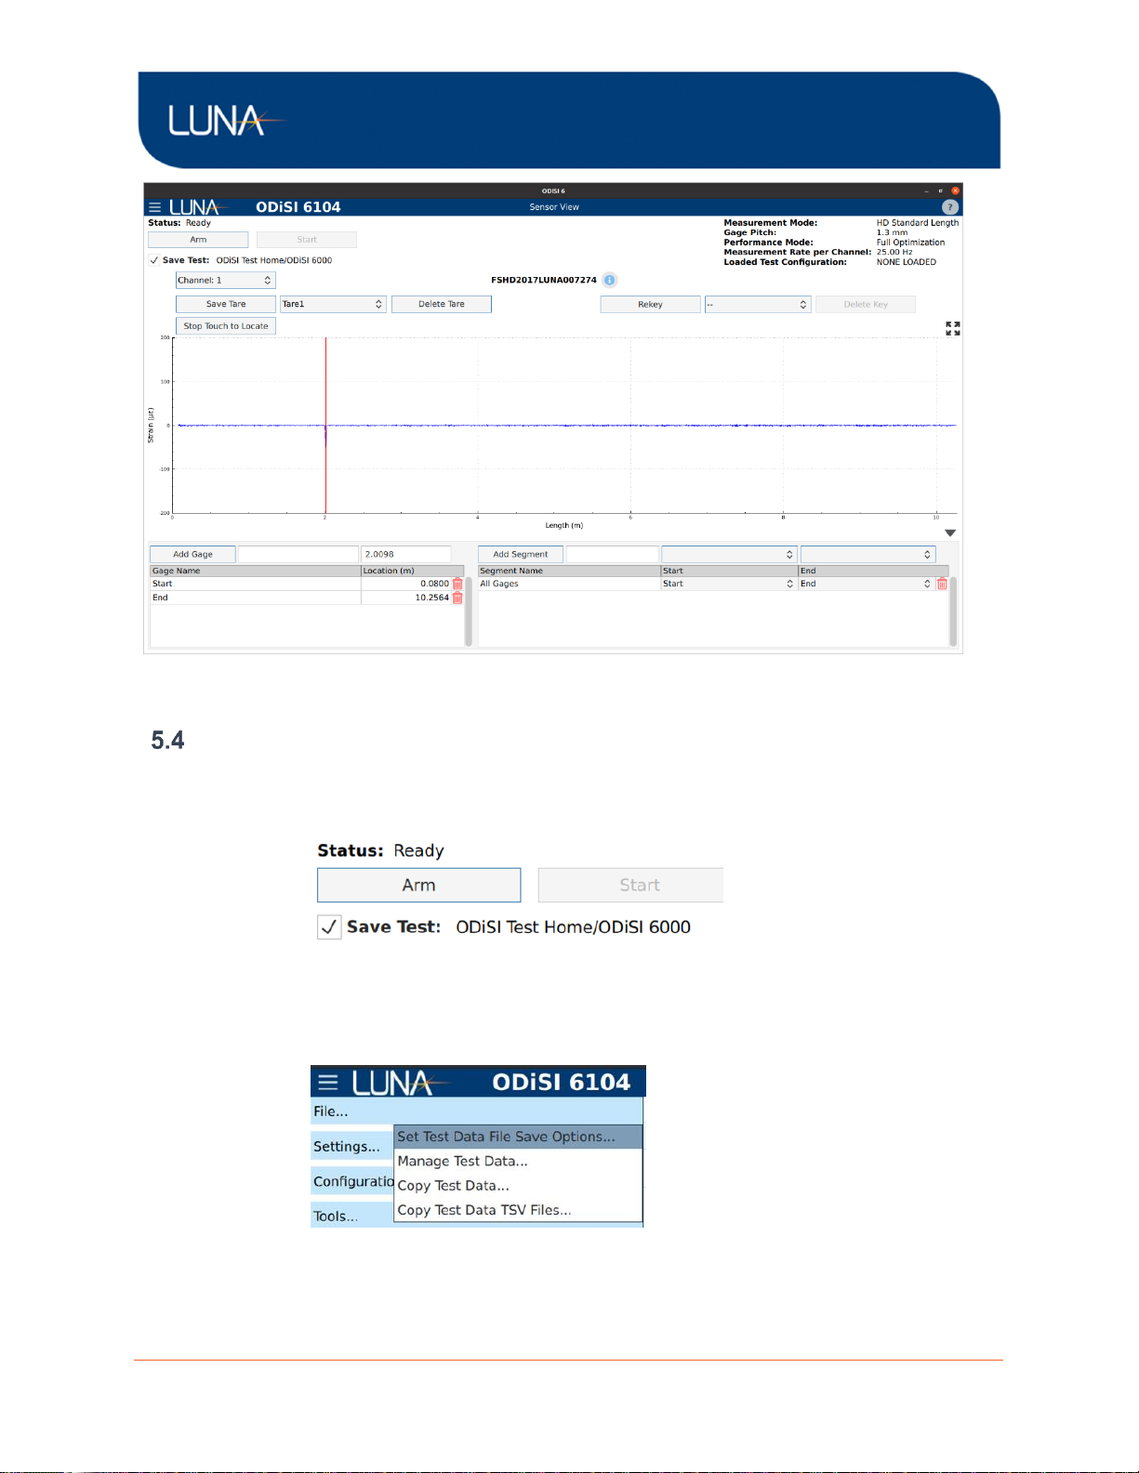
Task: Click Stop Touch to Locate
Action: click(x=226, y=326)
